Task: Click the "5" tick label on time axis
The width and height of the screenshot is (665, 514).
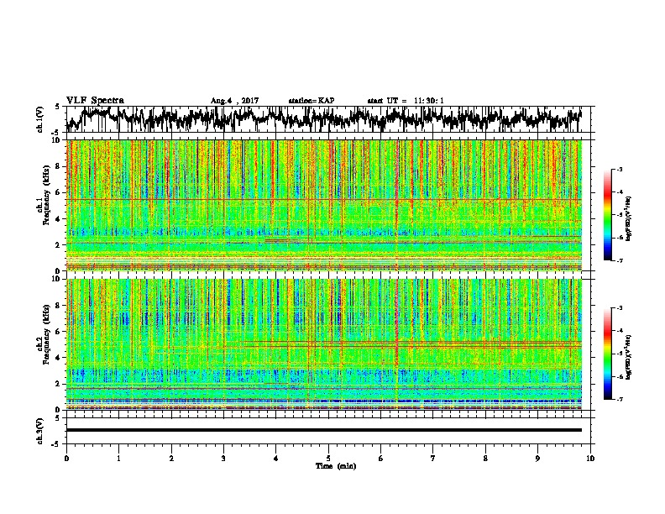Action: coord(328,459)
